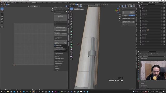Viewport: 166px width, 93px height.
Task: Select the Annotate tool in the 3D viewport toolbar
Action: (71, 24)
